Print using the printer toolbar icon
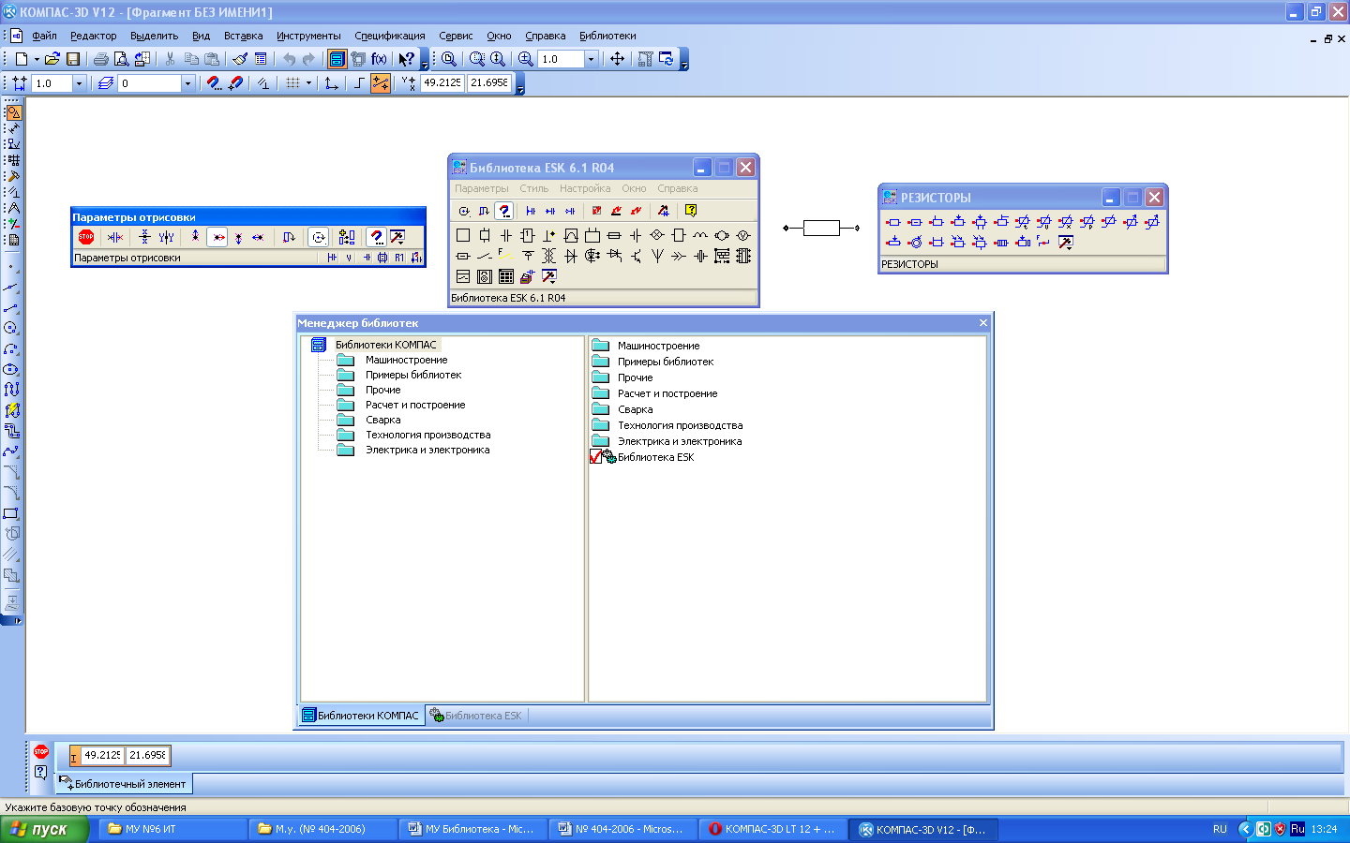This screenshot has width=1350, height=843. coord(100,59)
